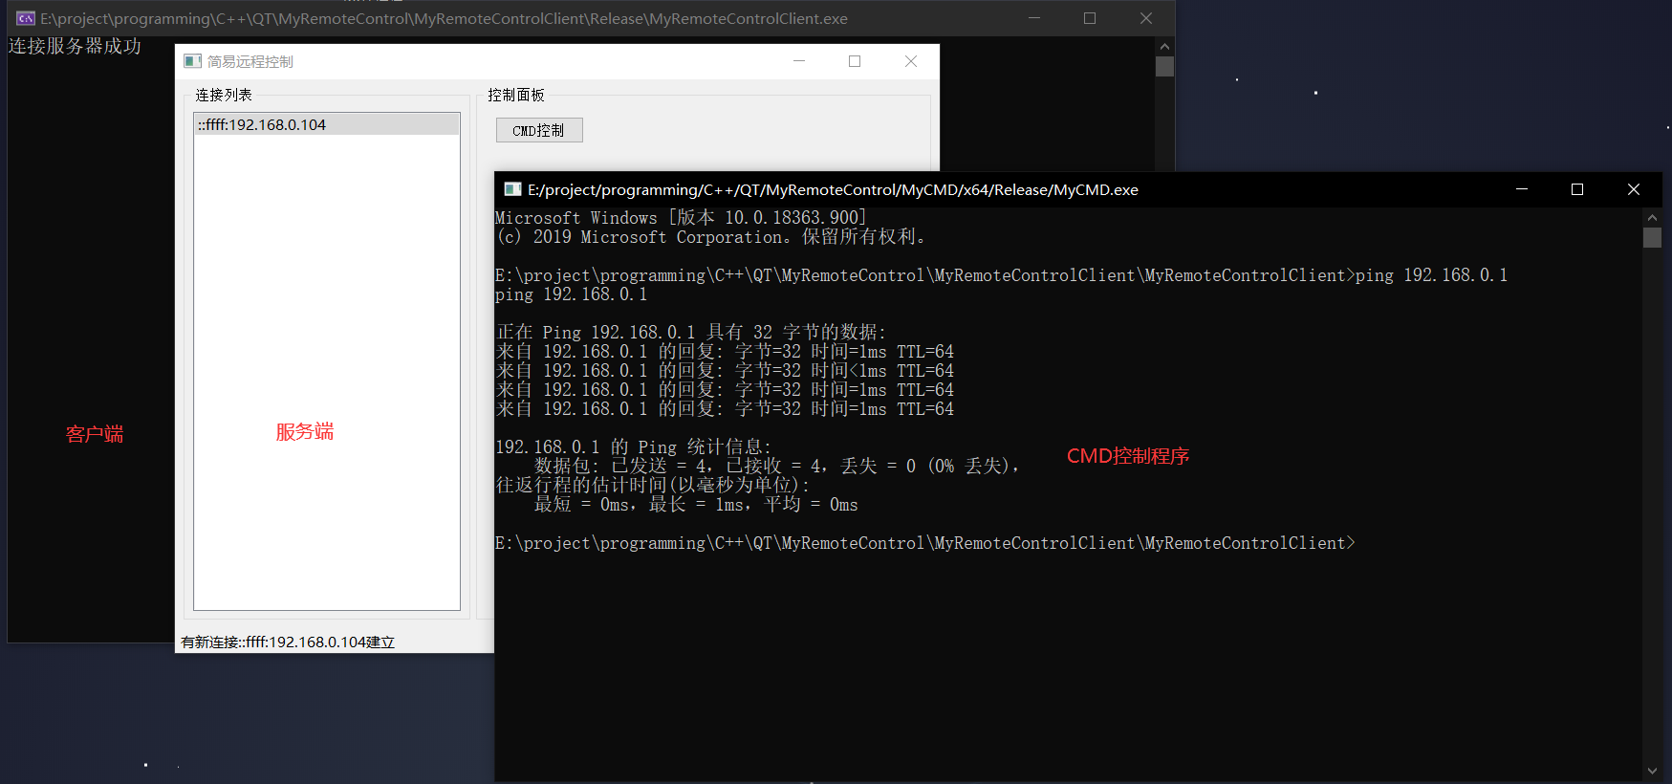Minimize the MyCMD.exe console window
Viewport: 1672px width, 784px height.
pos(1522,189)
